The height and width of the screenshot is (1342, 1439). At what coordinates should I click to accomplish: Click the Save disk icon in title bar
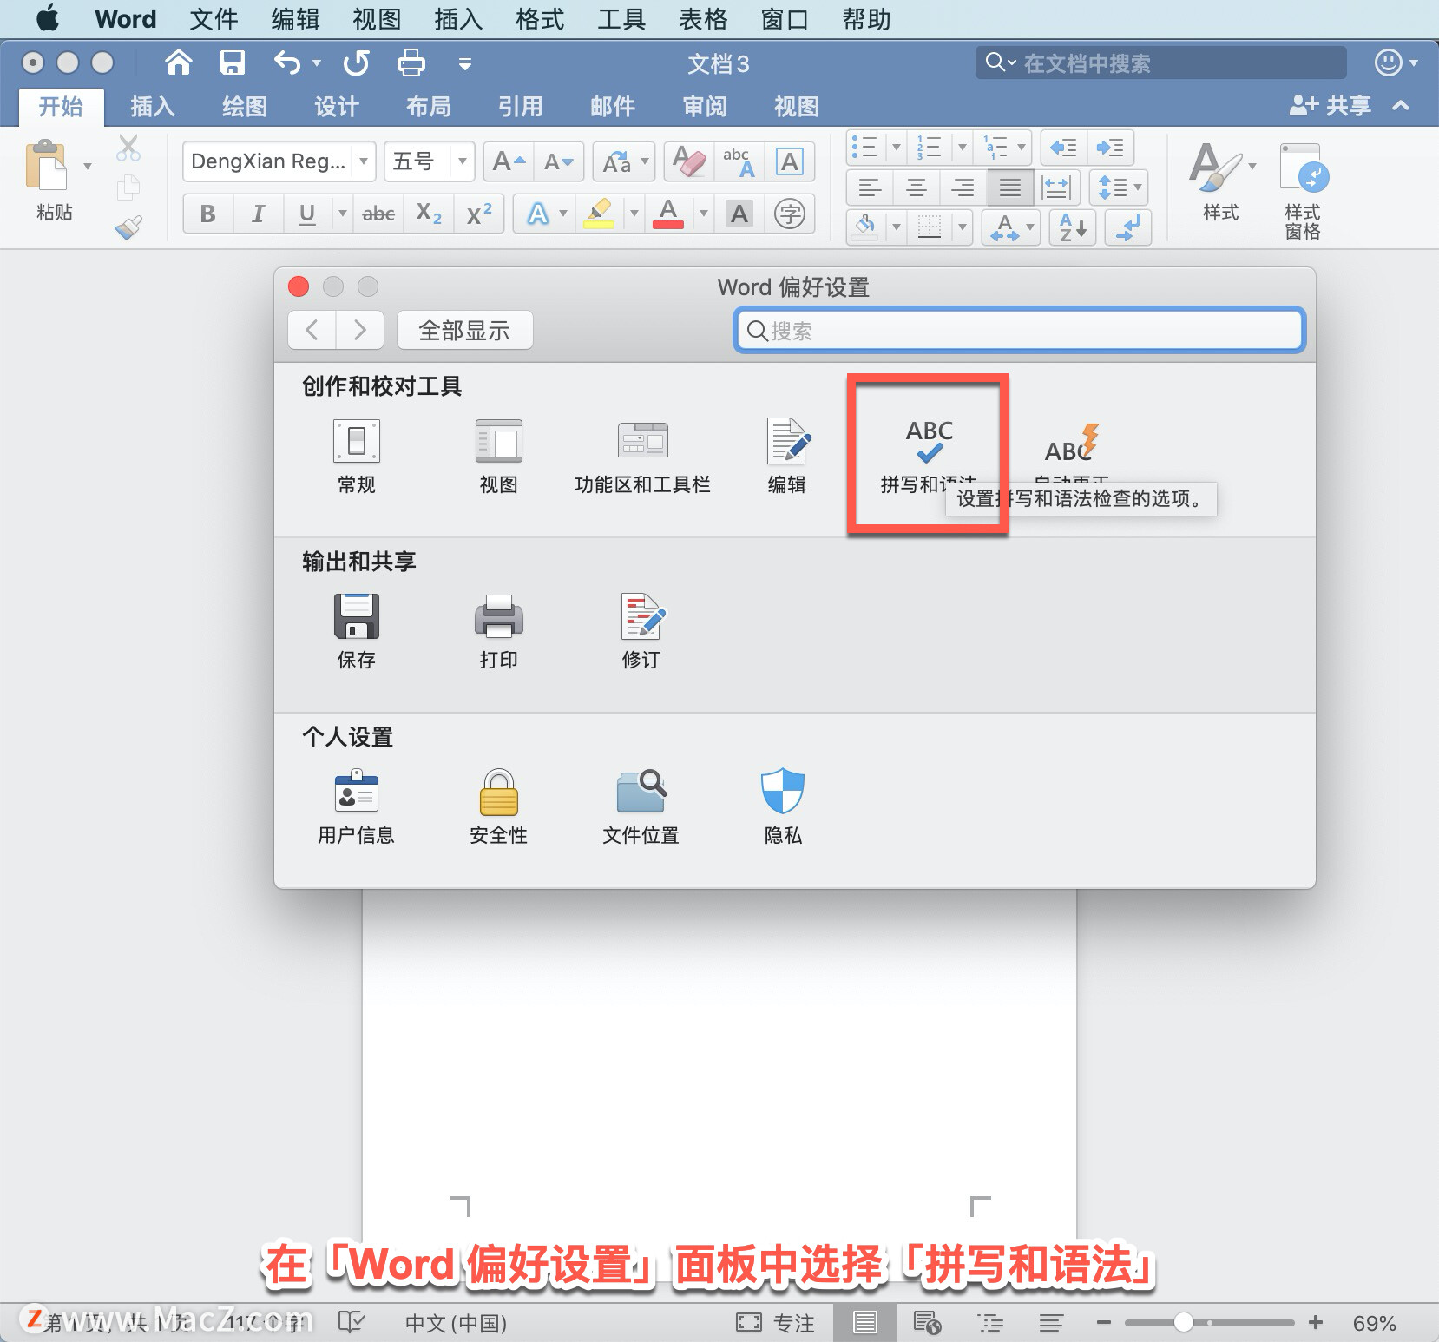[232, 62]
